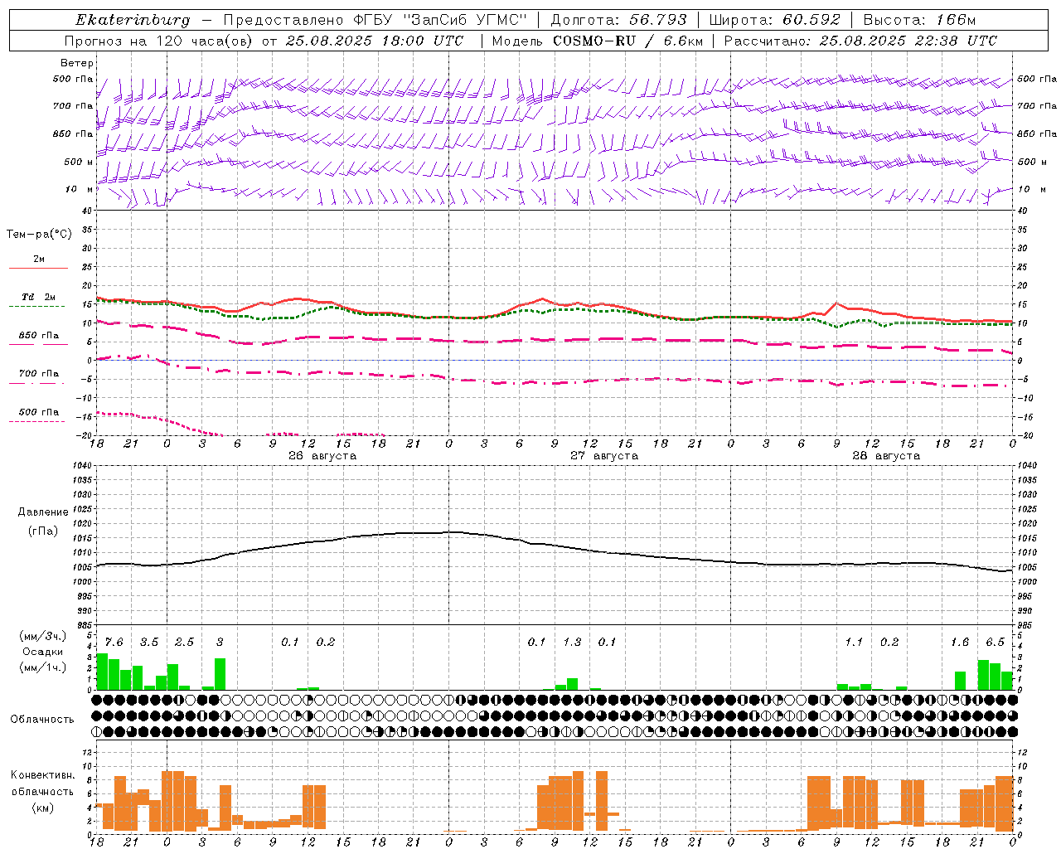
Task: Click the 'Давление' pressure panel label
Action: coord(43,512)
